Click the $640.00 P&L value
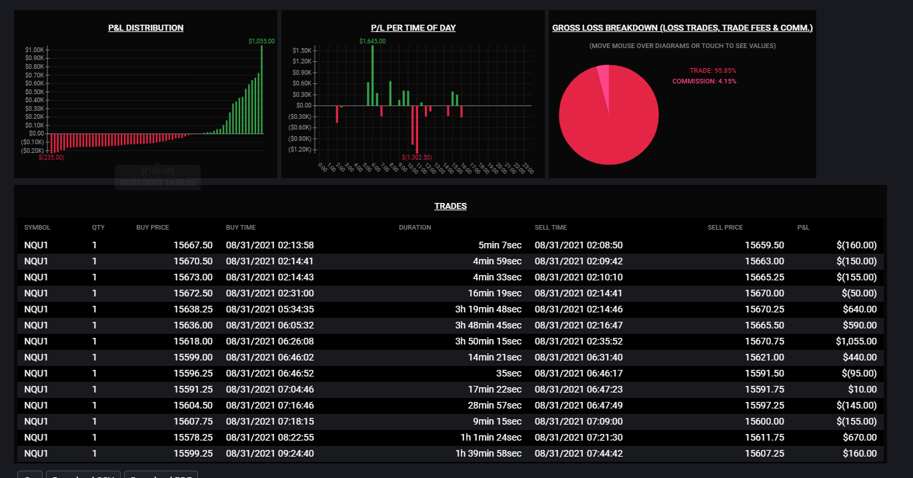Viewport: 913px width, 478px height. [x=860, y=310]
